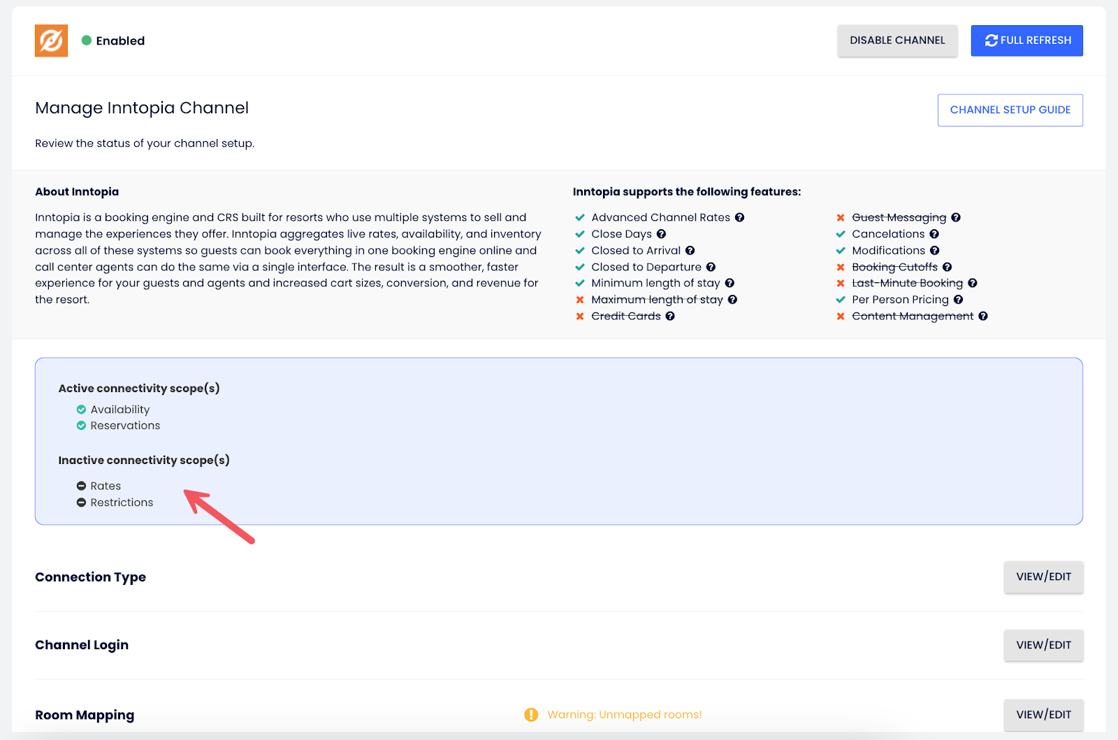
Task: Click 'Inntopia supports the following features:' heading
Action: pyautogui.click(x=687, y=191)
